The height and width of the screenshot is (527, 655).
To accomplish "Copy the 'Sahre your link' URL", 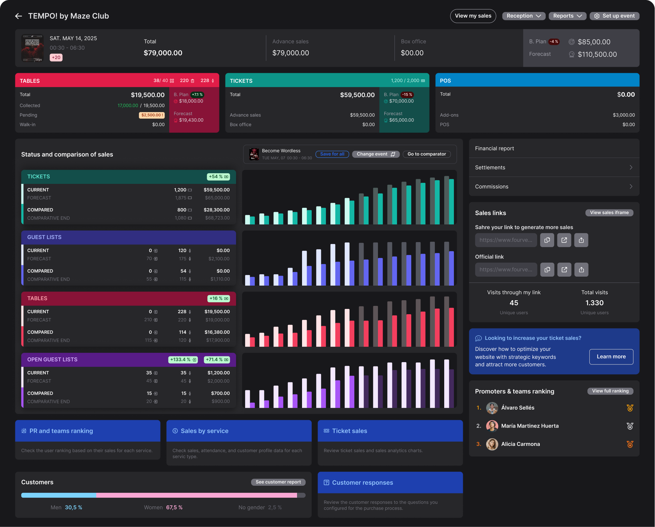I will point(547,240).
